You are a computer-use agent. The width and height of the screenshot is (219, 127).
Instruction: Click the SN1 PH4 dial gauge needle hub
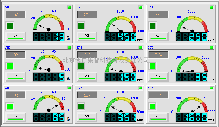click(192, 31)
